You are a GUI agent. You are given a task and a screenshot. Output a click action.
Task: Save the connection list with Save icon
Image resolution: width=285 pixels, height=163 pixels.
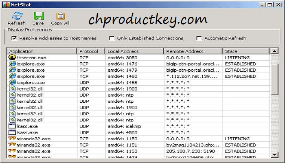click(39, 16)
